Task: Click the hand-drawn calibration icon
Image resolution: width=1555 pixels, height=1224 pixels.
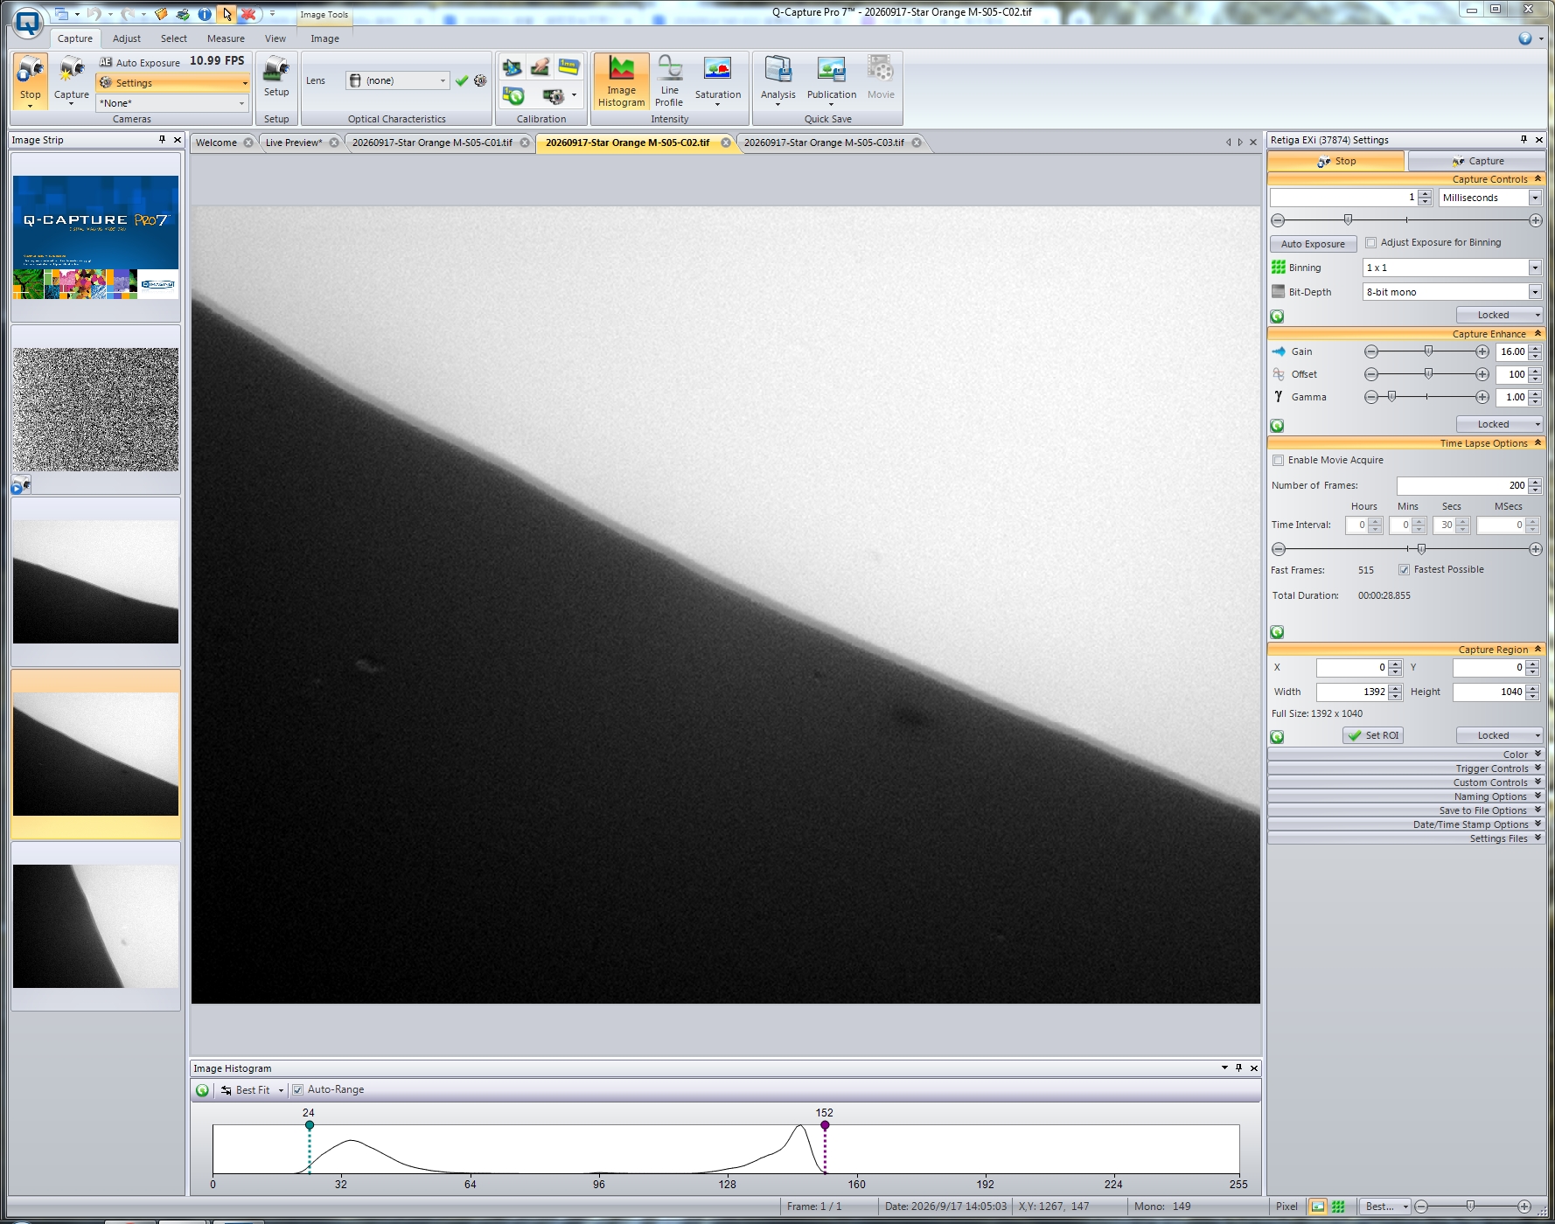Action: pos(540,66)
